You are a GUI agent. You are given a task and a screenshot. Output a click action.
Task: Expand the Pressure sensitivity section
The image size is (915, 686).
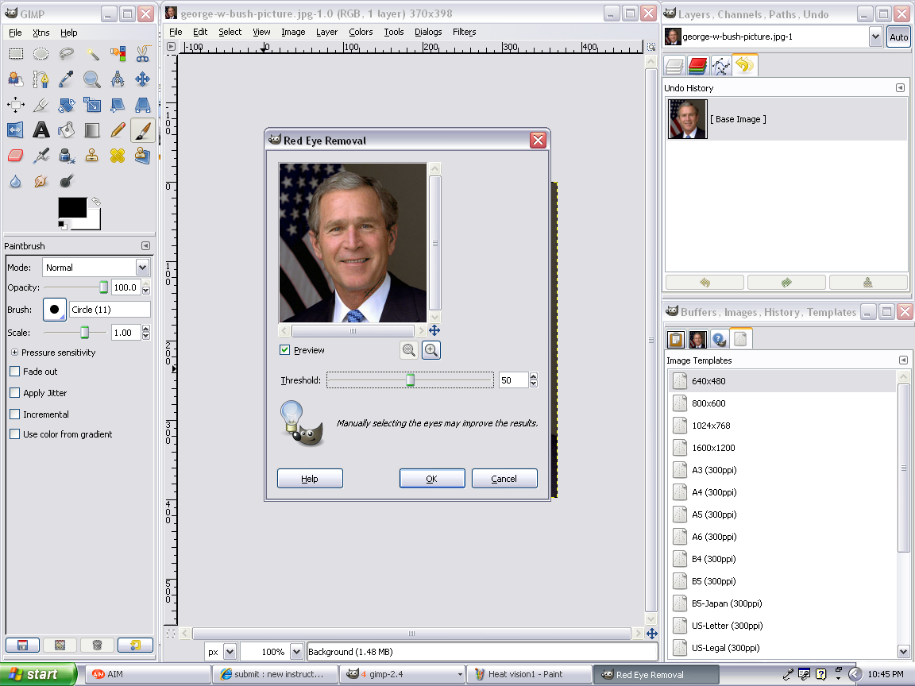[14, 353]
